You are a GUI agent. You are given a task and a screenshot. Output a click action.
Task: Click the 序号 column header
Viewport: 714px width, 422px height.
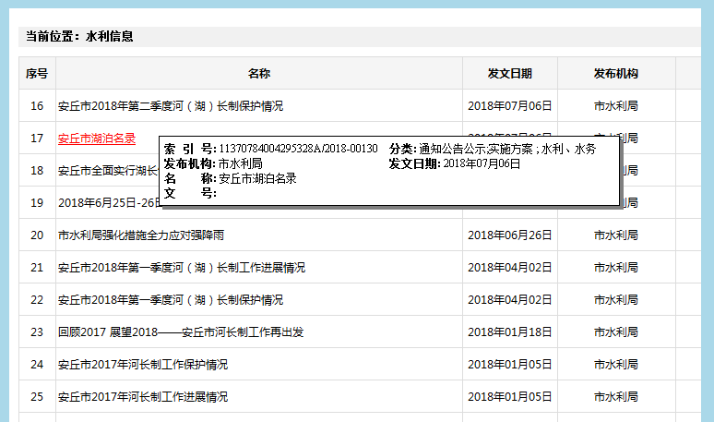tap(37, 73)
